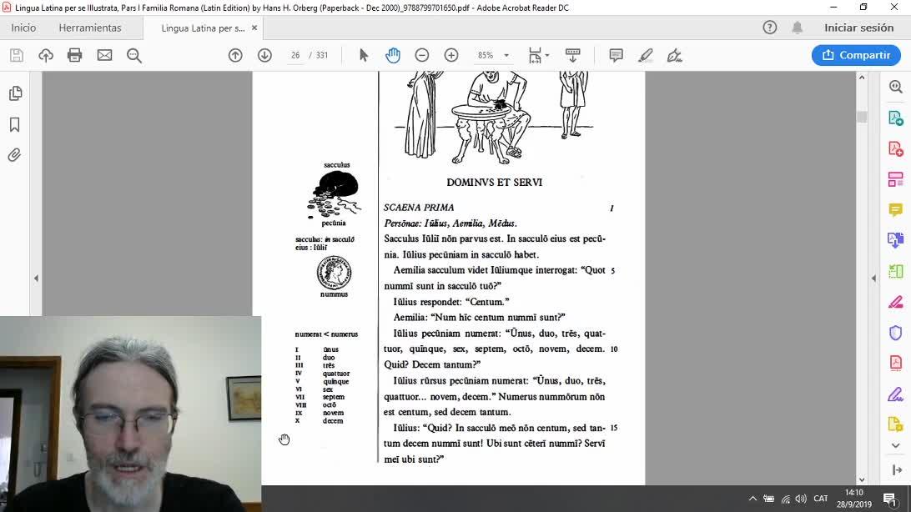911x512 pixels.
Task: Click the scrollbar down arrow
Action: (x=862, y=479)
